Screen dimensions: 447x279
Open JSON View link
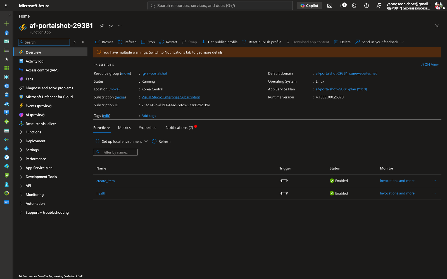[430, 64]
